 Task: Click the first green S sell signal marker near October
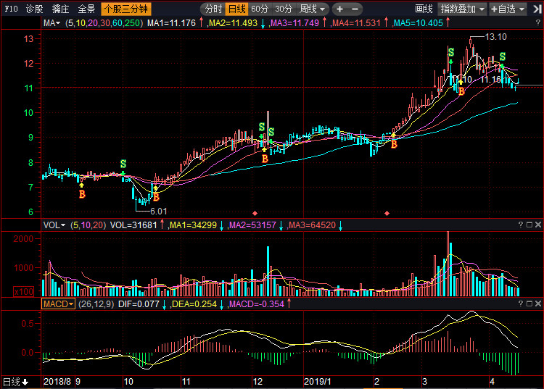(123, 164)
